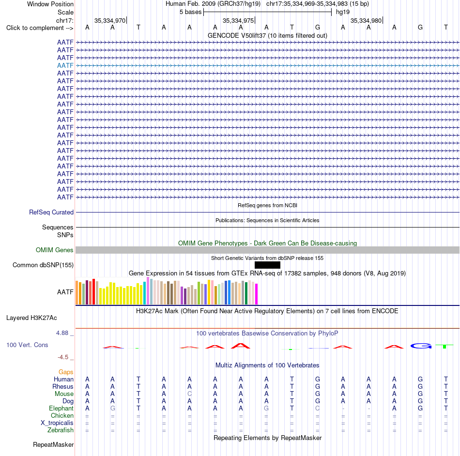Viewport: 460px width, 456px height.
Task: Select the light-blue highlighted AATF transcript label
Action: click(65, 65)
